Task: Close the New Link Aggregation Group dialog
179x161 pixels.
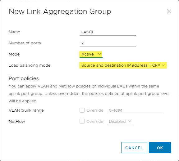Action: click(x=169, y=11)
